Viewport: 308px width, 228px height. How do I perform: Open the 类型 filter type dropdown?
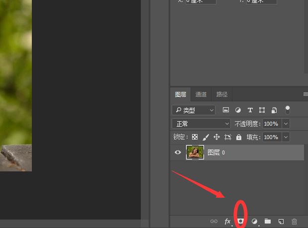194,110
